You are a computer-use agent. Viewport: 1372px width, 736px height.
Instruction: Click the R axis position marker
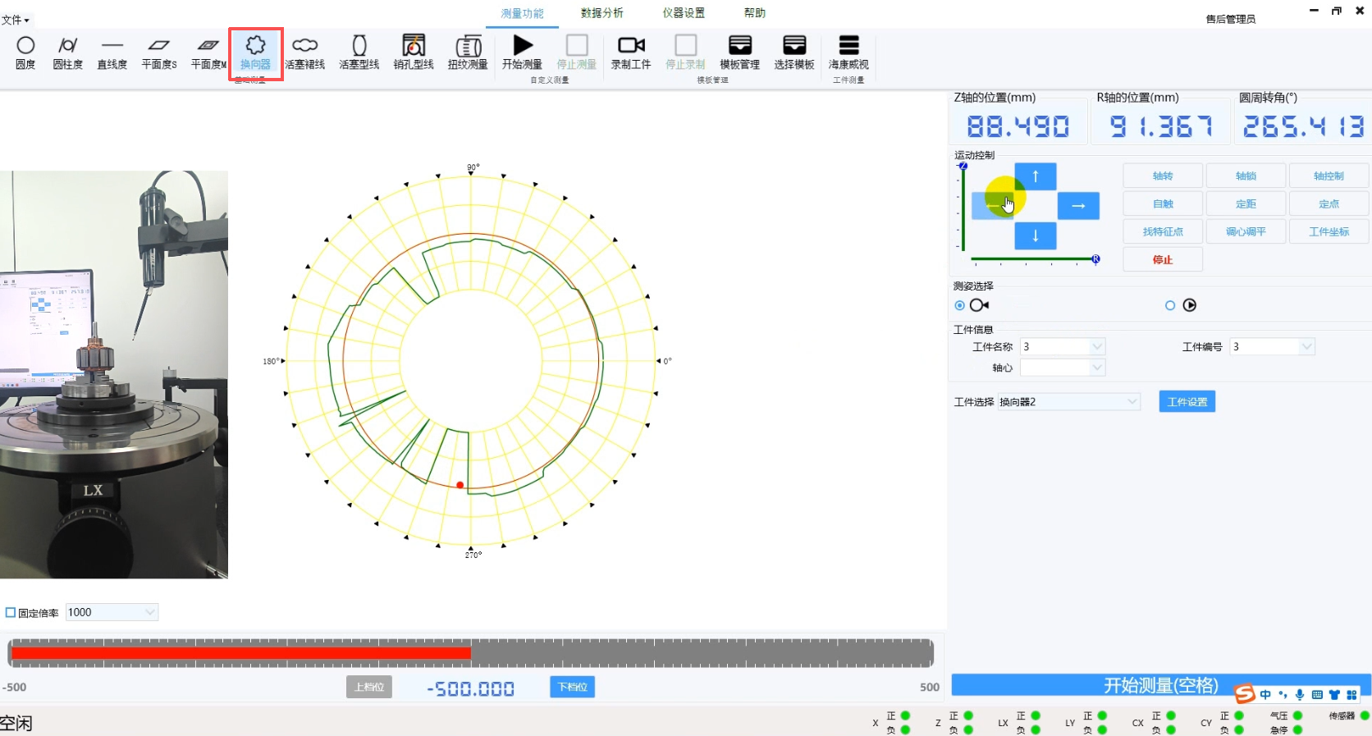coord(1095,259)
